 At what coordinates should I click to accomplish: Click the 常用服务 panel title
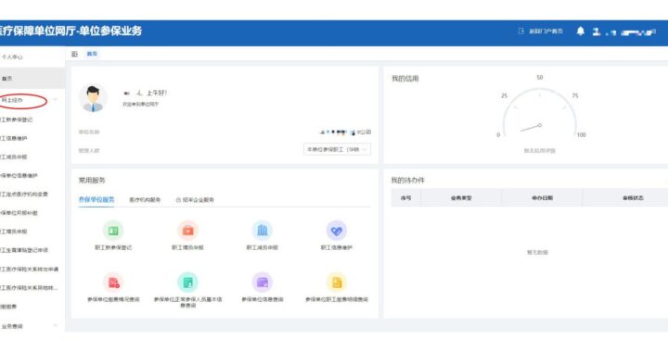(x=92, y=181)
